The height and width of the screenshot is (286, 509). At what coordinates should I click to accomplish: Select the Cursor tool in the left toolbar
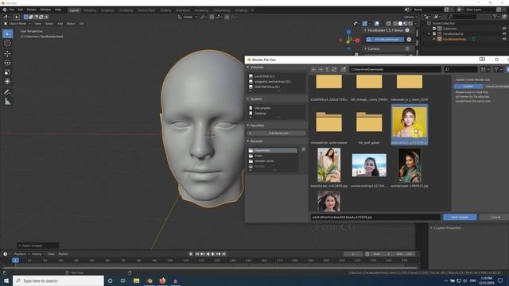pos(7,43)
